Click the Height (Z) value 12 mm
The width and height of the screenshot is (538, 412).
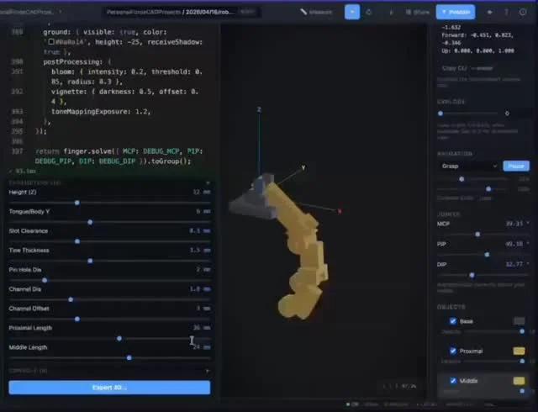click(201, 192)
